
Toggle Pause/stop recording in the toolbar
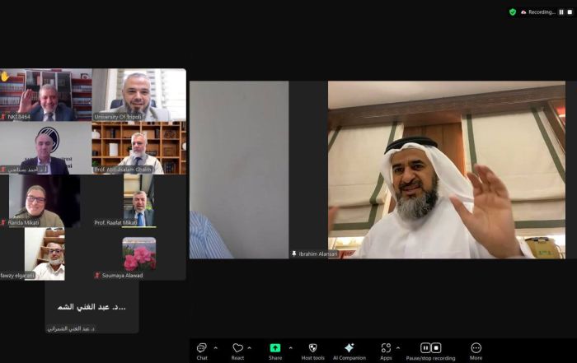pyautogui.click(x=430, y=349)
